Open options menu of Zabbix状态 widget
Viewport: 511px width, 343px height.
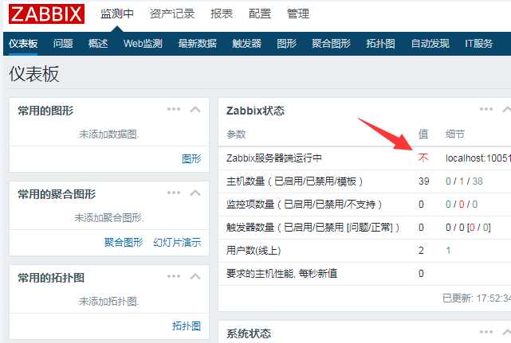click(x=486, y=109)
